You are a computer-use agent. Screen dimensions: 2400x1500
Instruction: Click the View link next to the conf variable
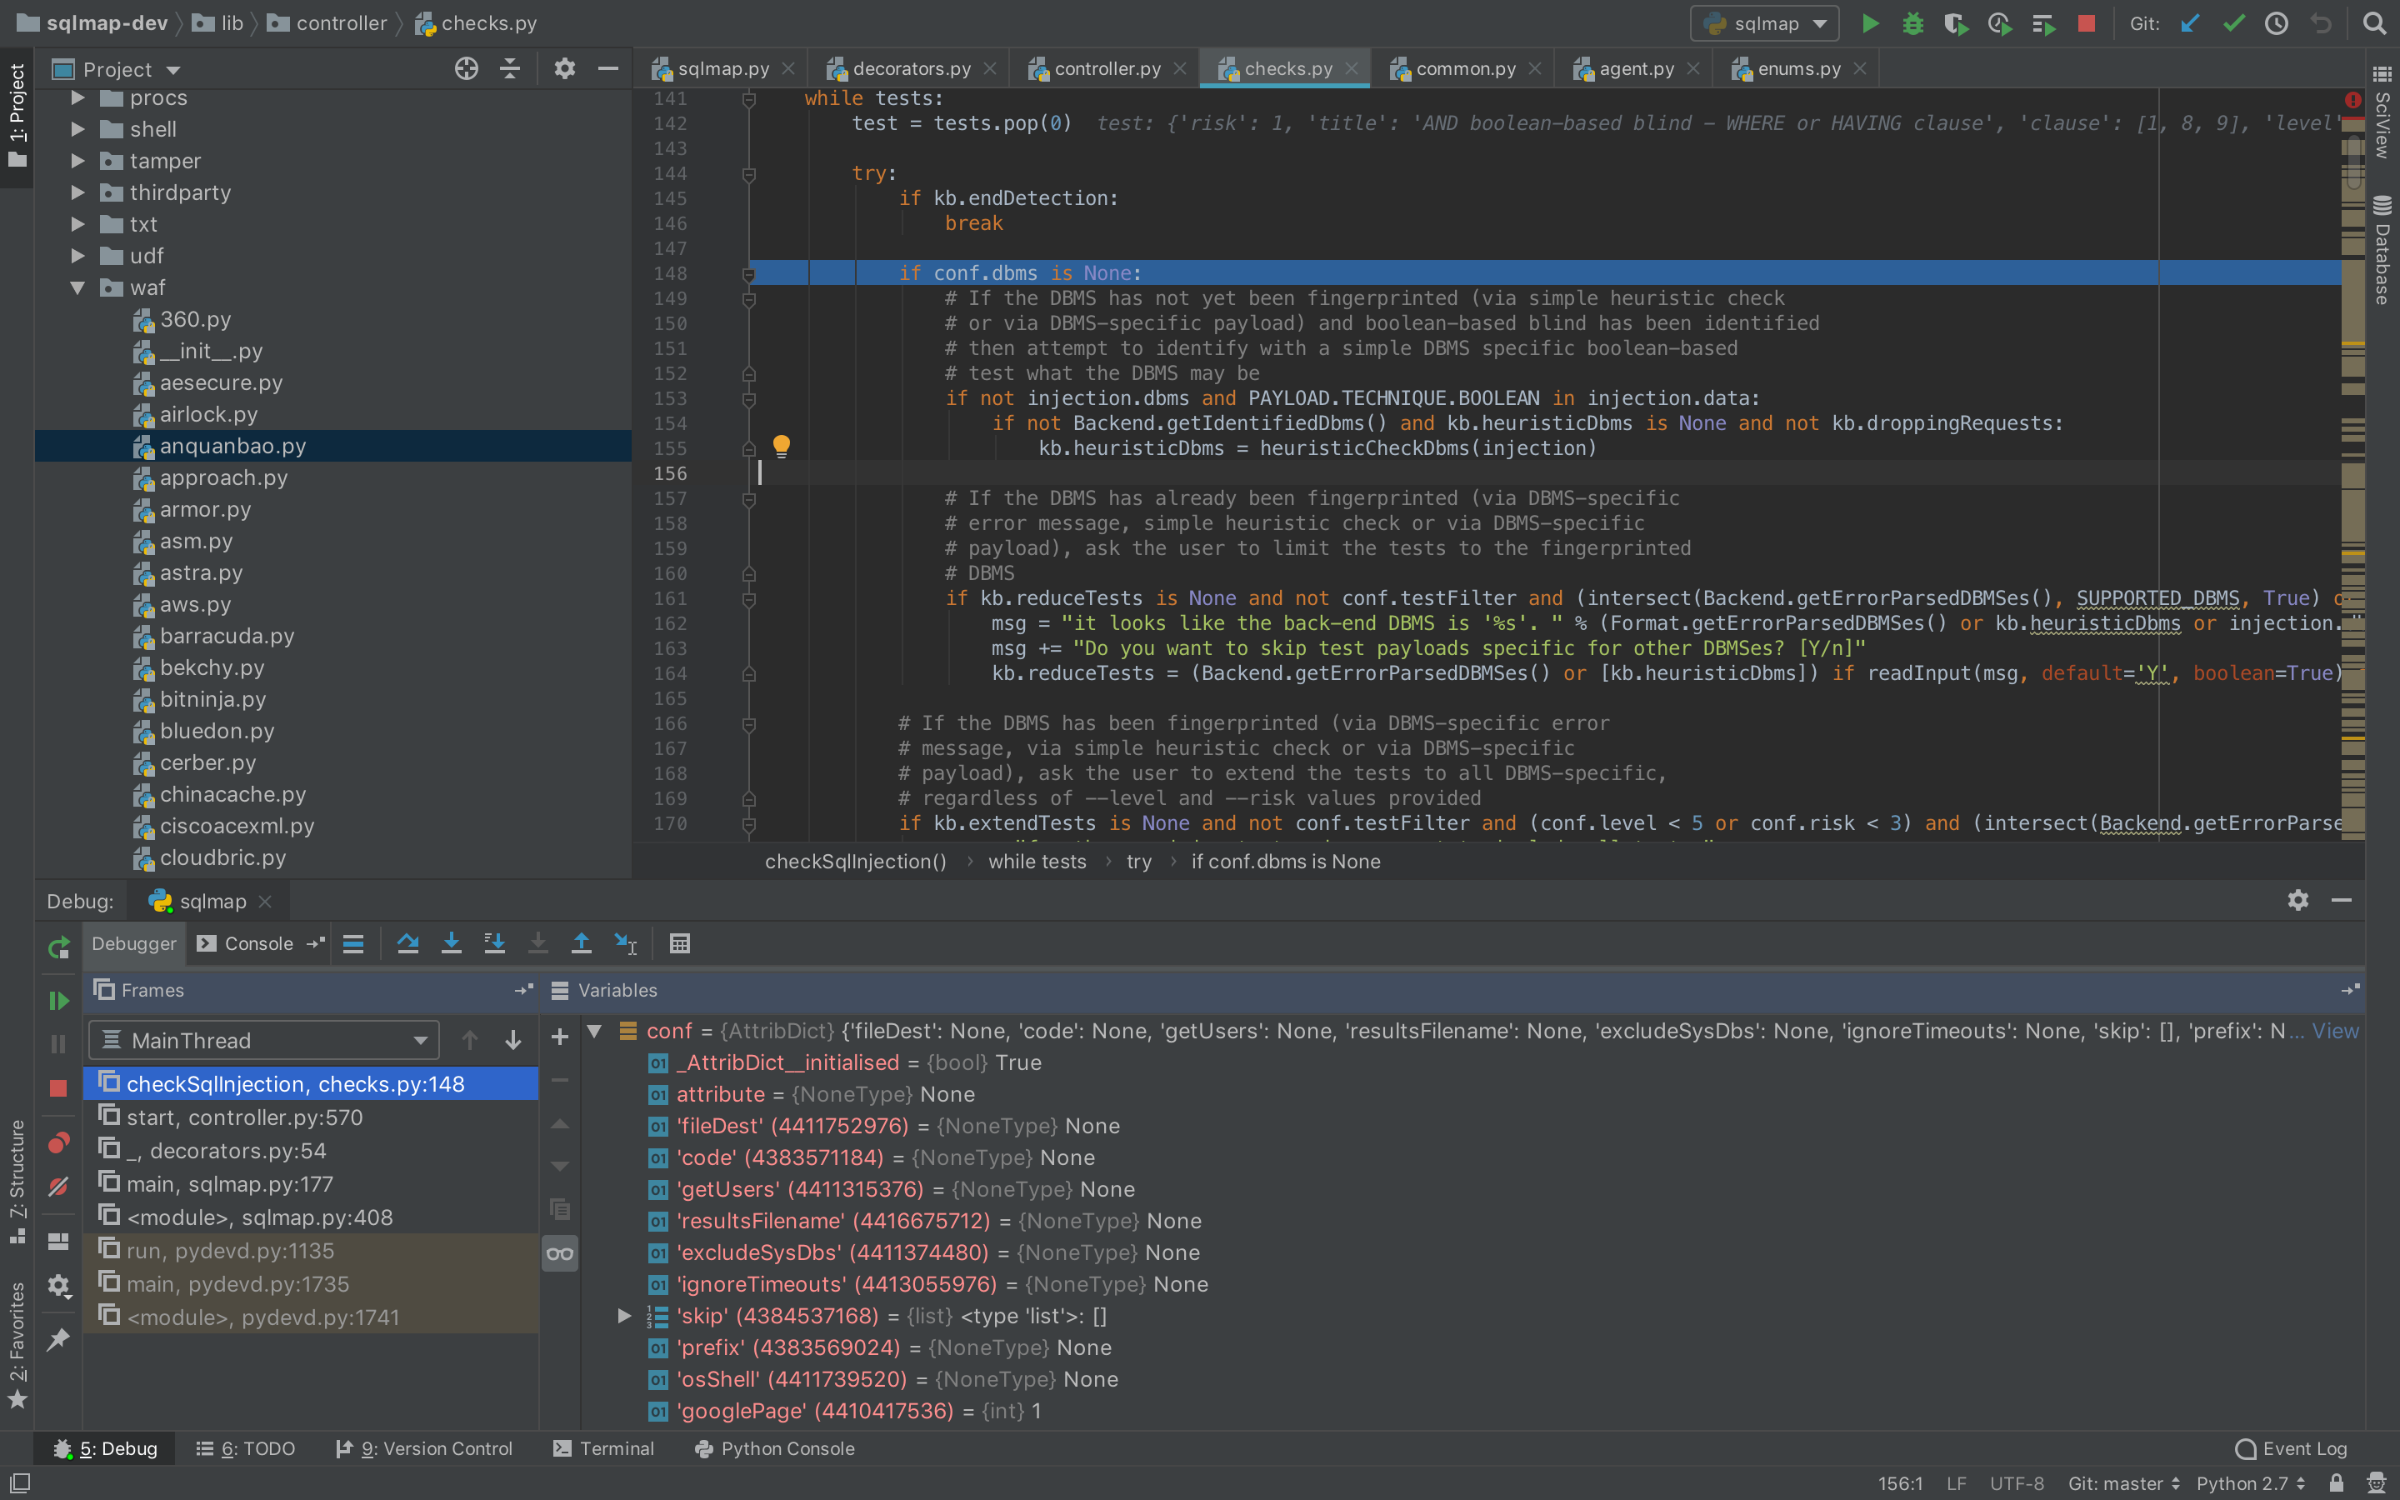point(2337,1031)
